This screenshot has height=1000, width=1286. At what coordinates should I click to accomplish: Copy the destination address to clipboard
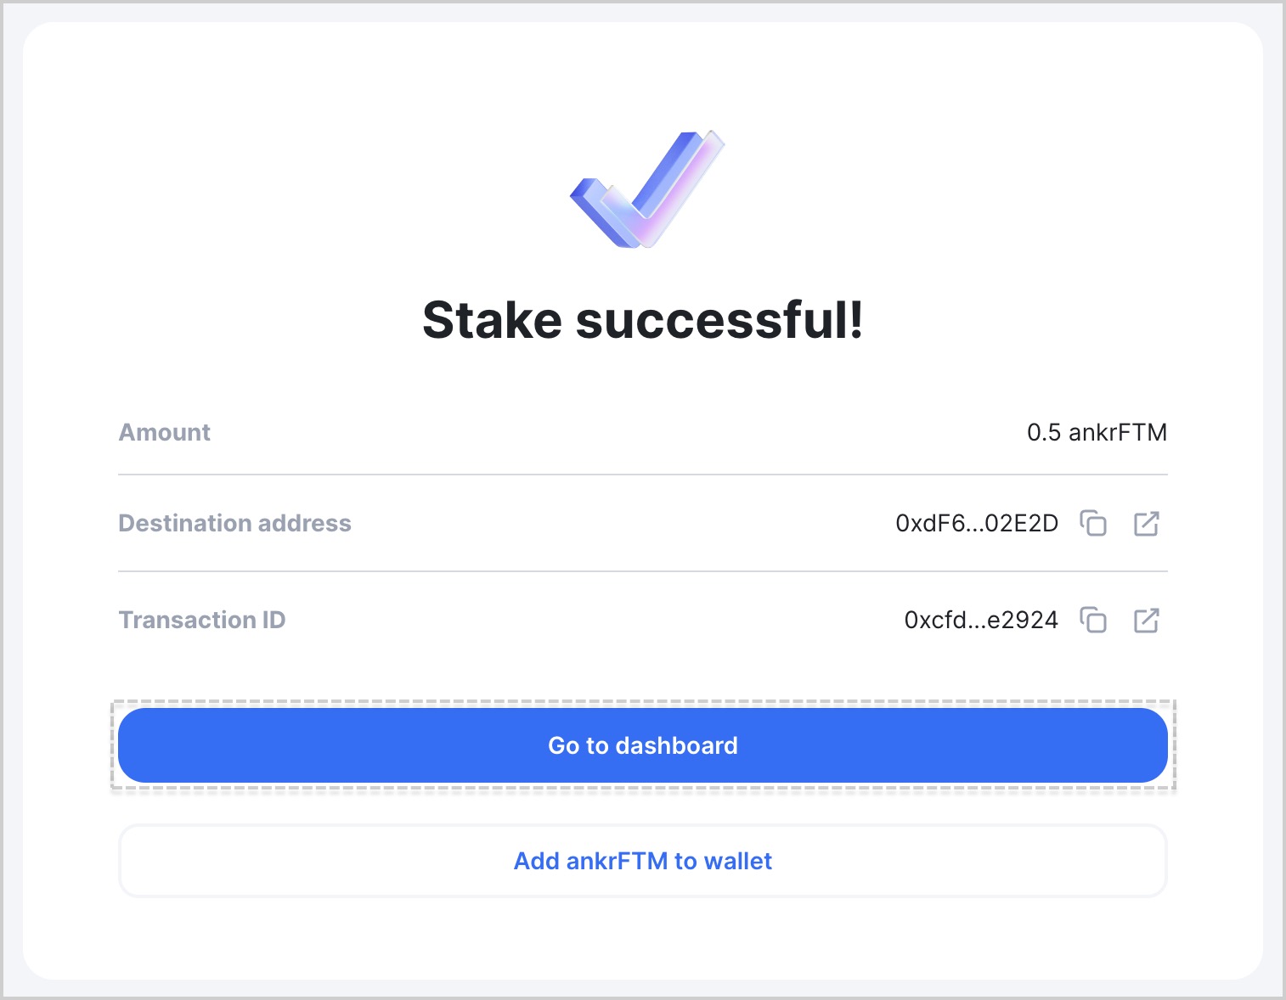pyautogui.click(x=1092, y=523)
